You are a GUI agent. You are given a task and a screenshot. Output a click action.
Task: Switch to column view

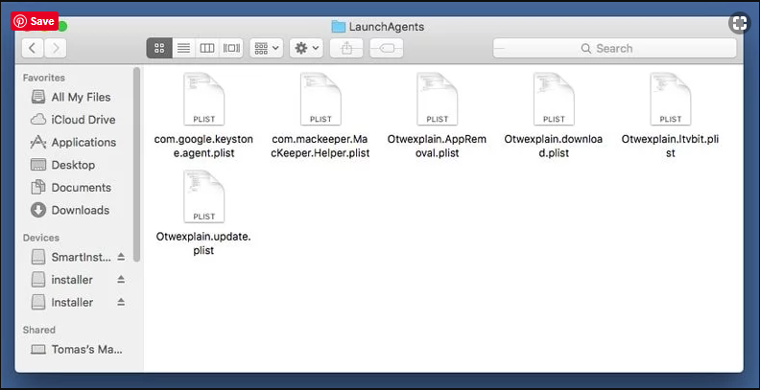[x=207, y=48]
